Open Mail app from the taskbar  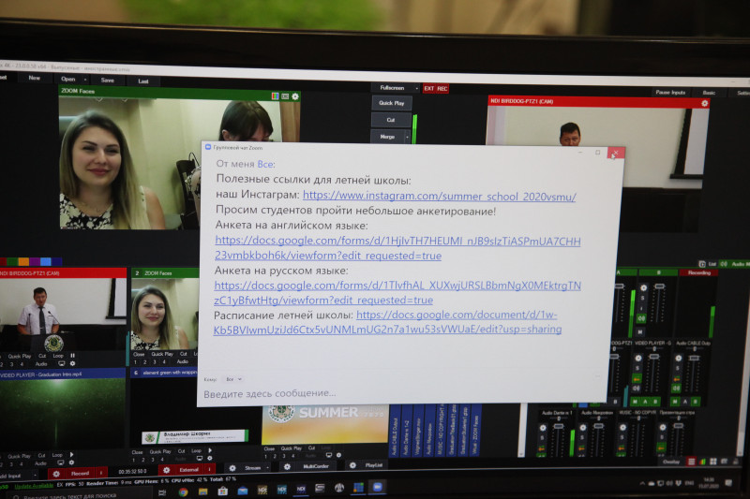point(243,491)
